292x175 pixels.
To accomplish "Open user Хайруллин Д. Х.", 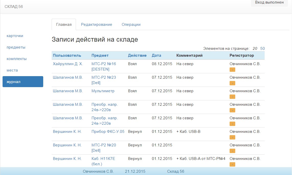I will (x=68, y=64).
